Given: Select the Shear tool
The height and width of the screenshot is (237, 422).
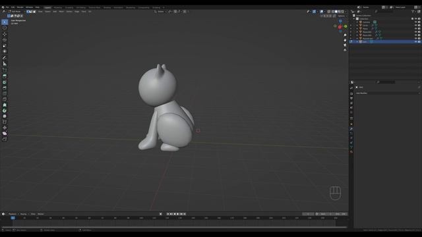Looking at the screenshot, I should pos(5,133).
